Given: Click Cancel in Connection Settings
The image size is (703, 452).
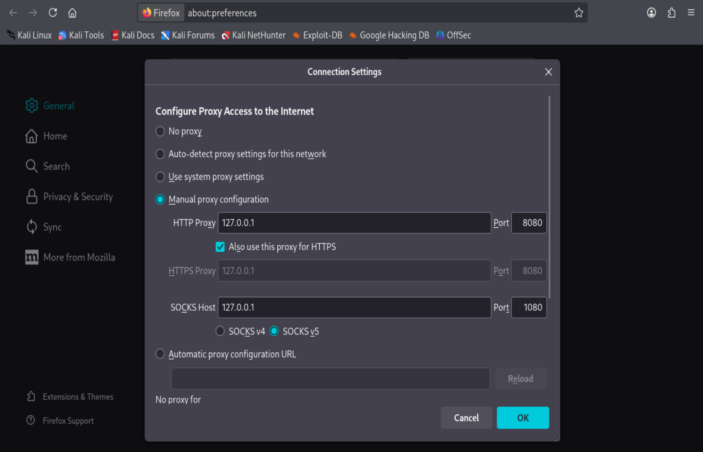Looking at the screenshot, I should point(466,418).
